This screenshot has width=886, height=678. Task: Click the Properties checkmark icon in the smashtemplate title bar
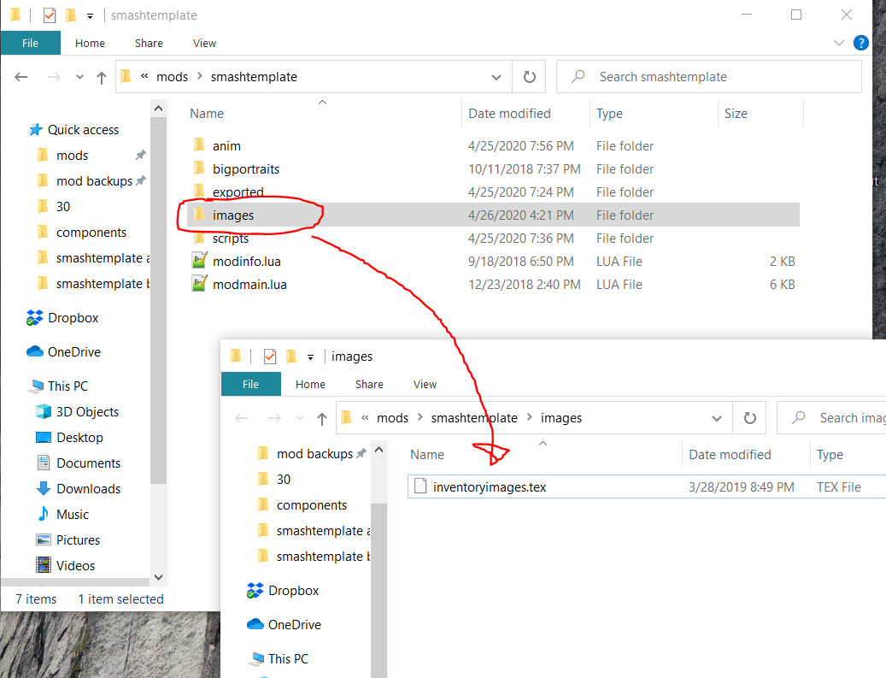pos(50,15)
